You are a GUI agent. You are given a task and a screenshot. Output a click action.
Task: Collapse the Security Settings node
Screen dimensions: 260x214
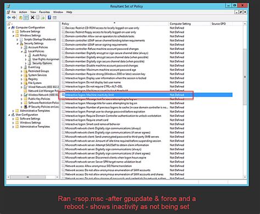18,43
